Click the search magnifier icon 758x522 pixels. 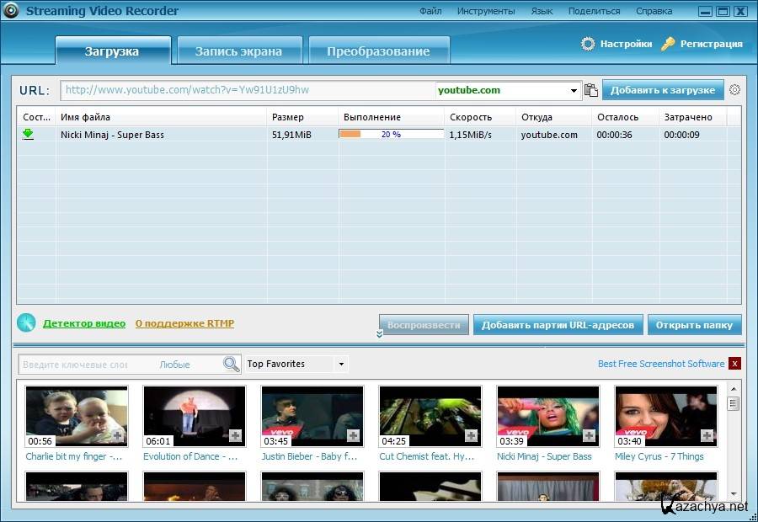[x=231, y=364]
